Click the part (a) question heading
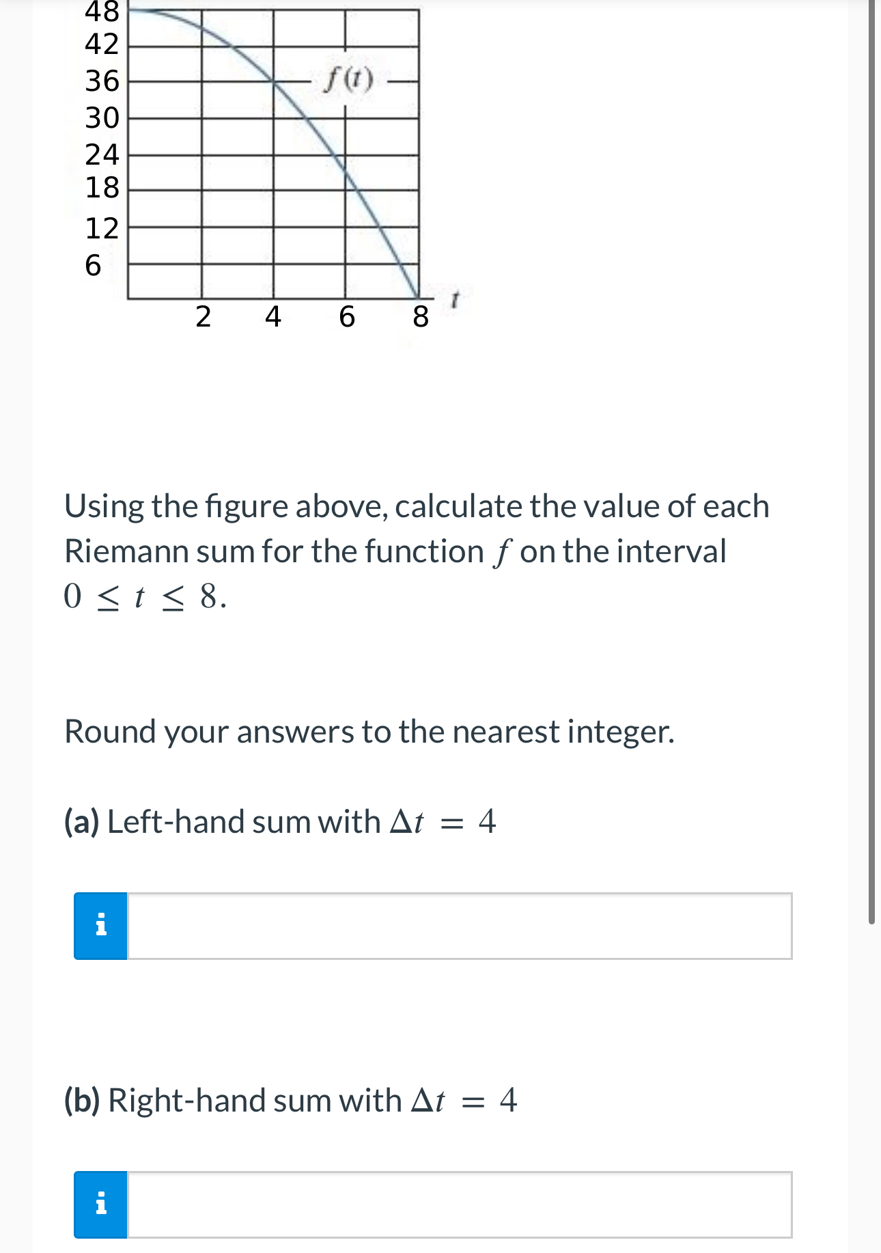The height and width of the screenshot is (1253, 881). point(277,822)
